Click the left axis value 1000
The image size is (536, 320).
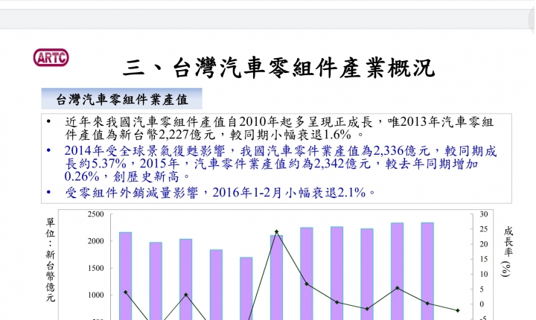(96, 295)
